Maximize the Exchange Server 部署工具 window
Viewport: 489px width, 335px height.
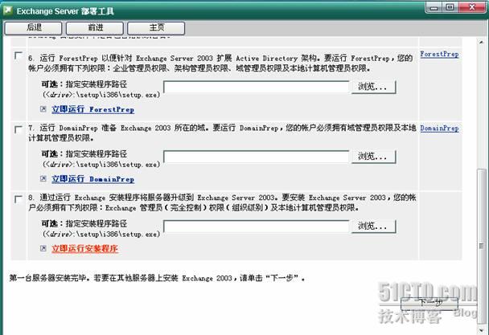pos(450,7)
